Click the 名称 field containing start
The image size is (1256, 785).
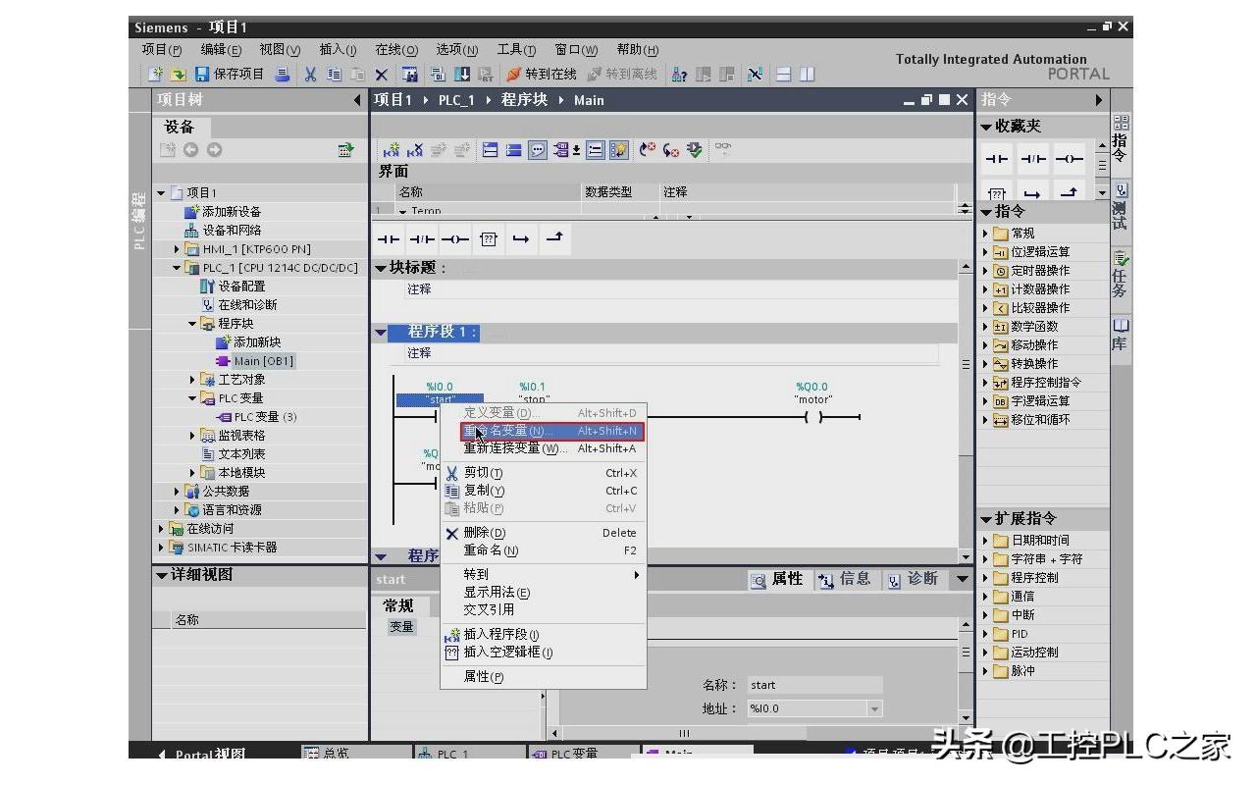(x=814, y=685)
